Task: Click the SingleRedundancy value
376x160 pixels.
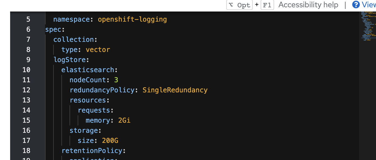Action: pos(175,90)
